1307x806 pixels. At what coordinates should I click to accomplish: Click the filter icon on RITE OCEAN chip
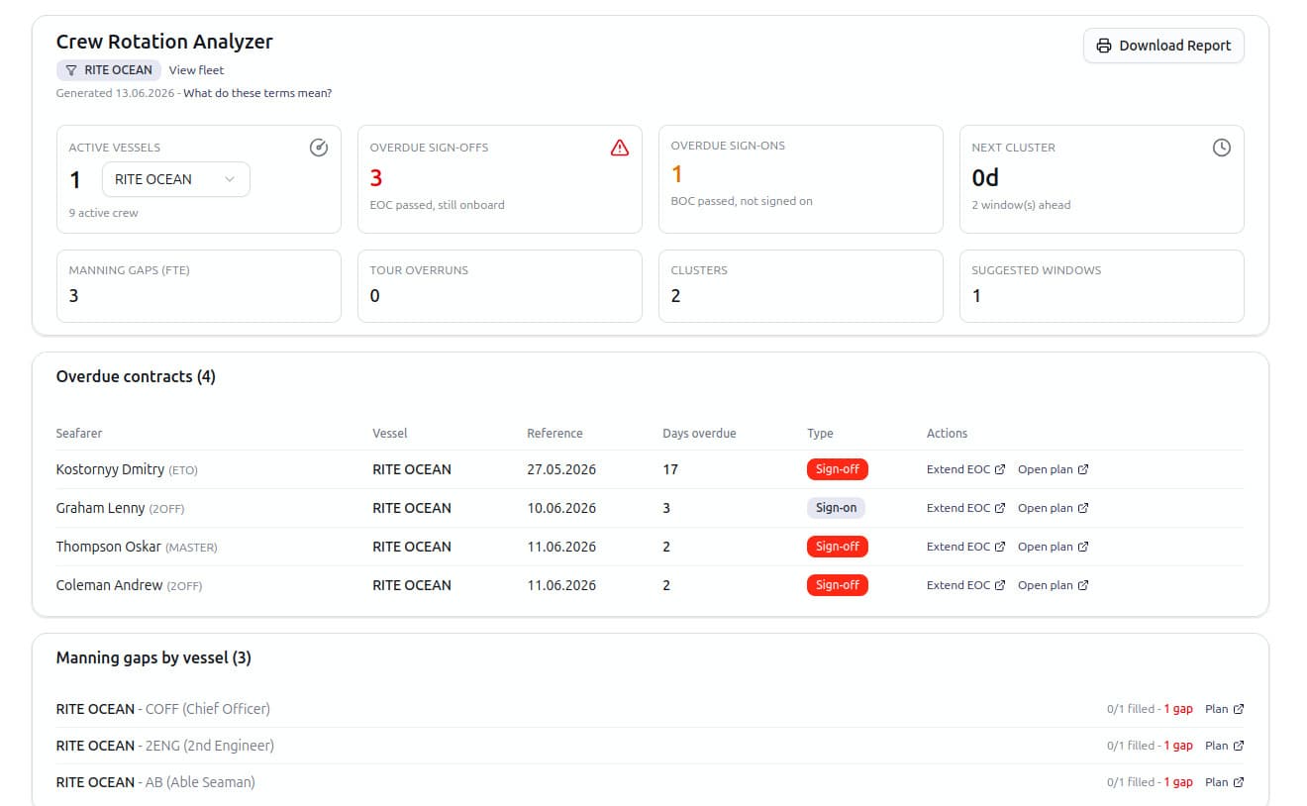point(71,70)
